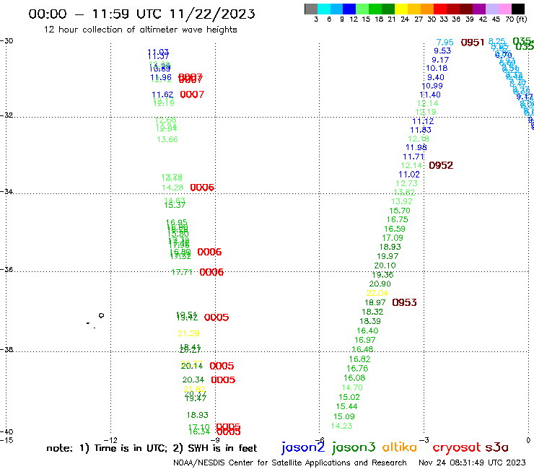Click the 12.73 wave height value
This screenshot has width=534, height=469.
click(406, 183)
